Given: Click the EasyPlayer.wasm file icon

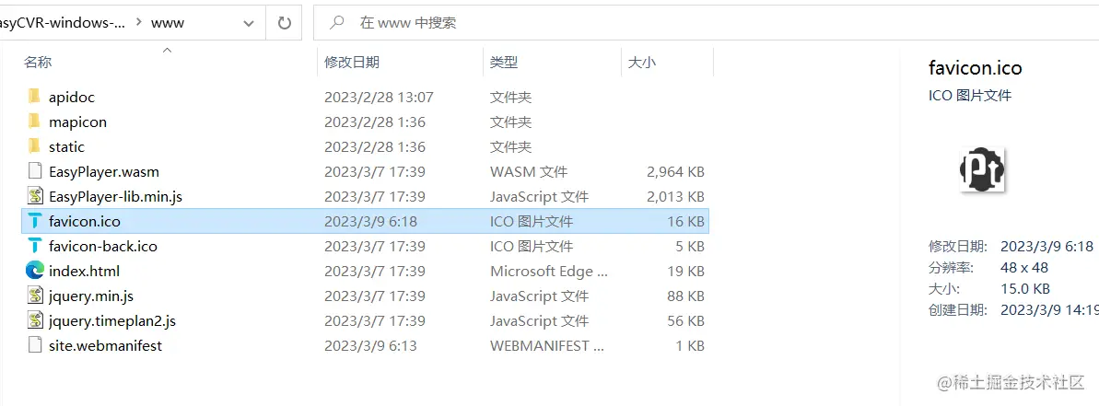Looking at the screenshot, I should click(34, 171).
